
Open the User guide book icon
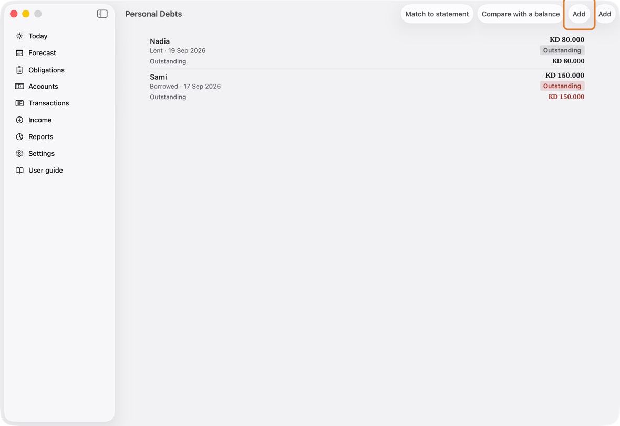coord(19,170)
